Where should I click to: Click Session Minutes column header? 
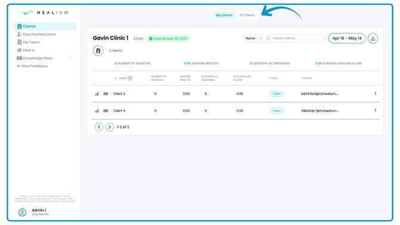(185, 78)
